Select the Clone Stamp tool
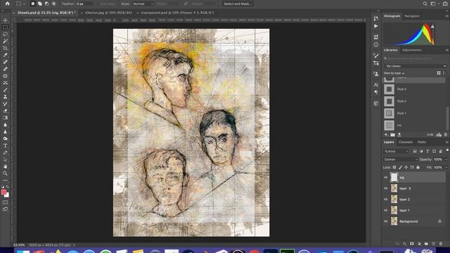Viewport: 450px width, 253px height. coord(5,97)
